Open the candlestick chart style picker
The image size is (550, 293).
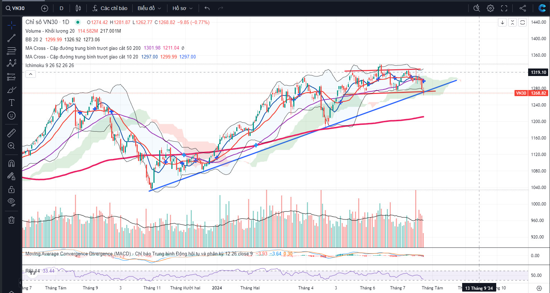[x=78, y=8]
